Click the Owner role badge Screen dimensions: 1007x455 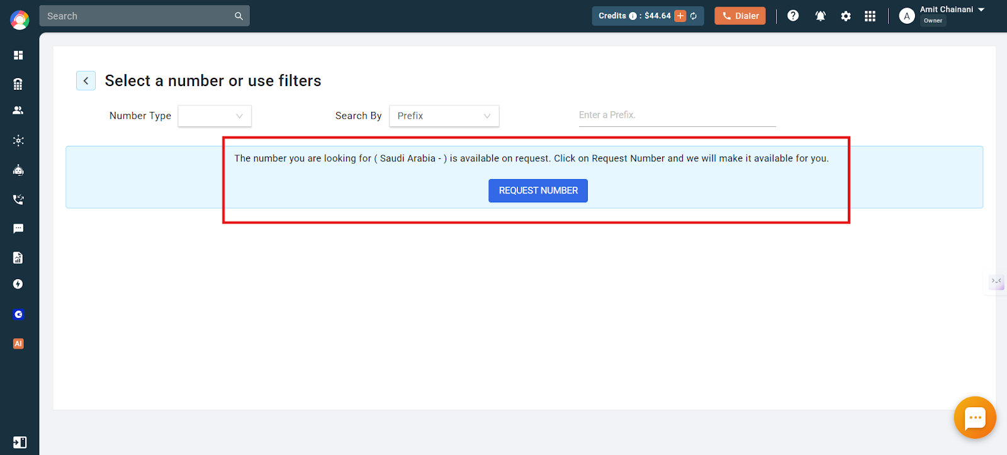[933, 21]
